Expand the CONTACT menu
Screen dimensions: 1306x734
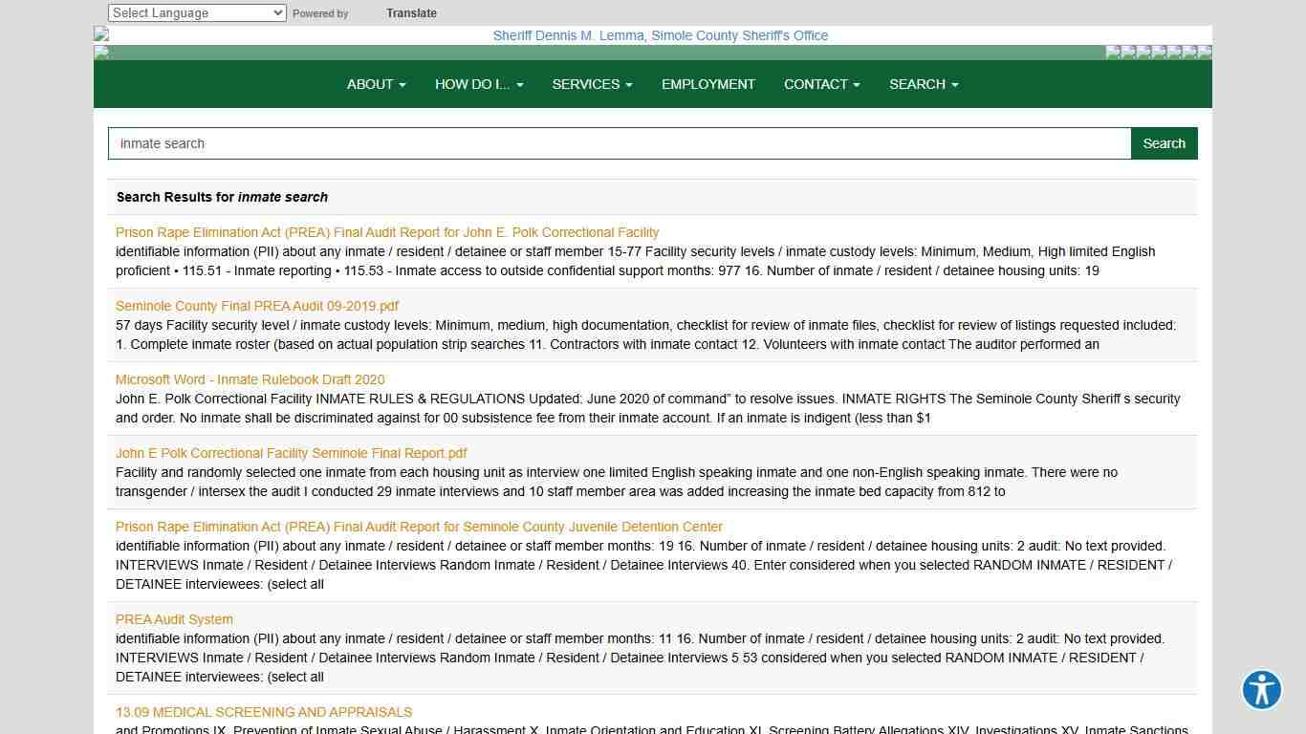821,84
